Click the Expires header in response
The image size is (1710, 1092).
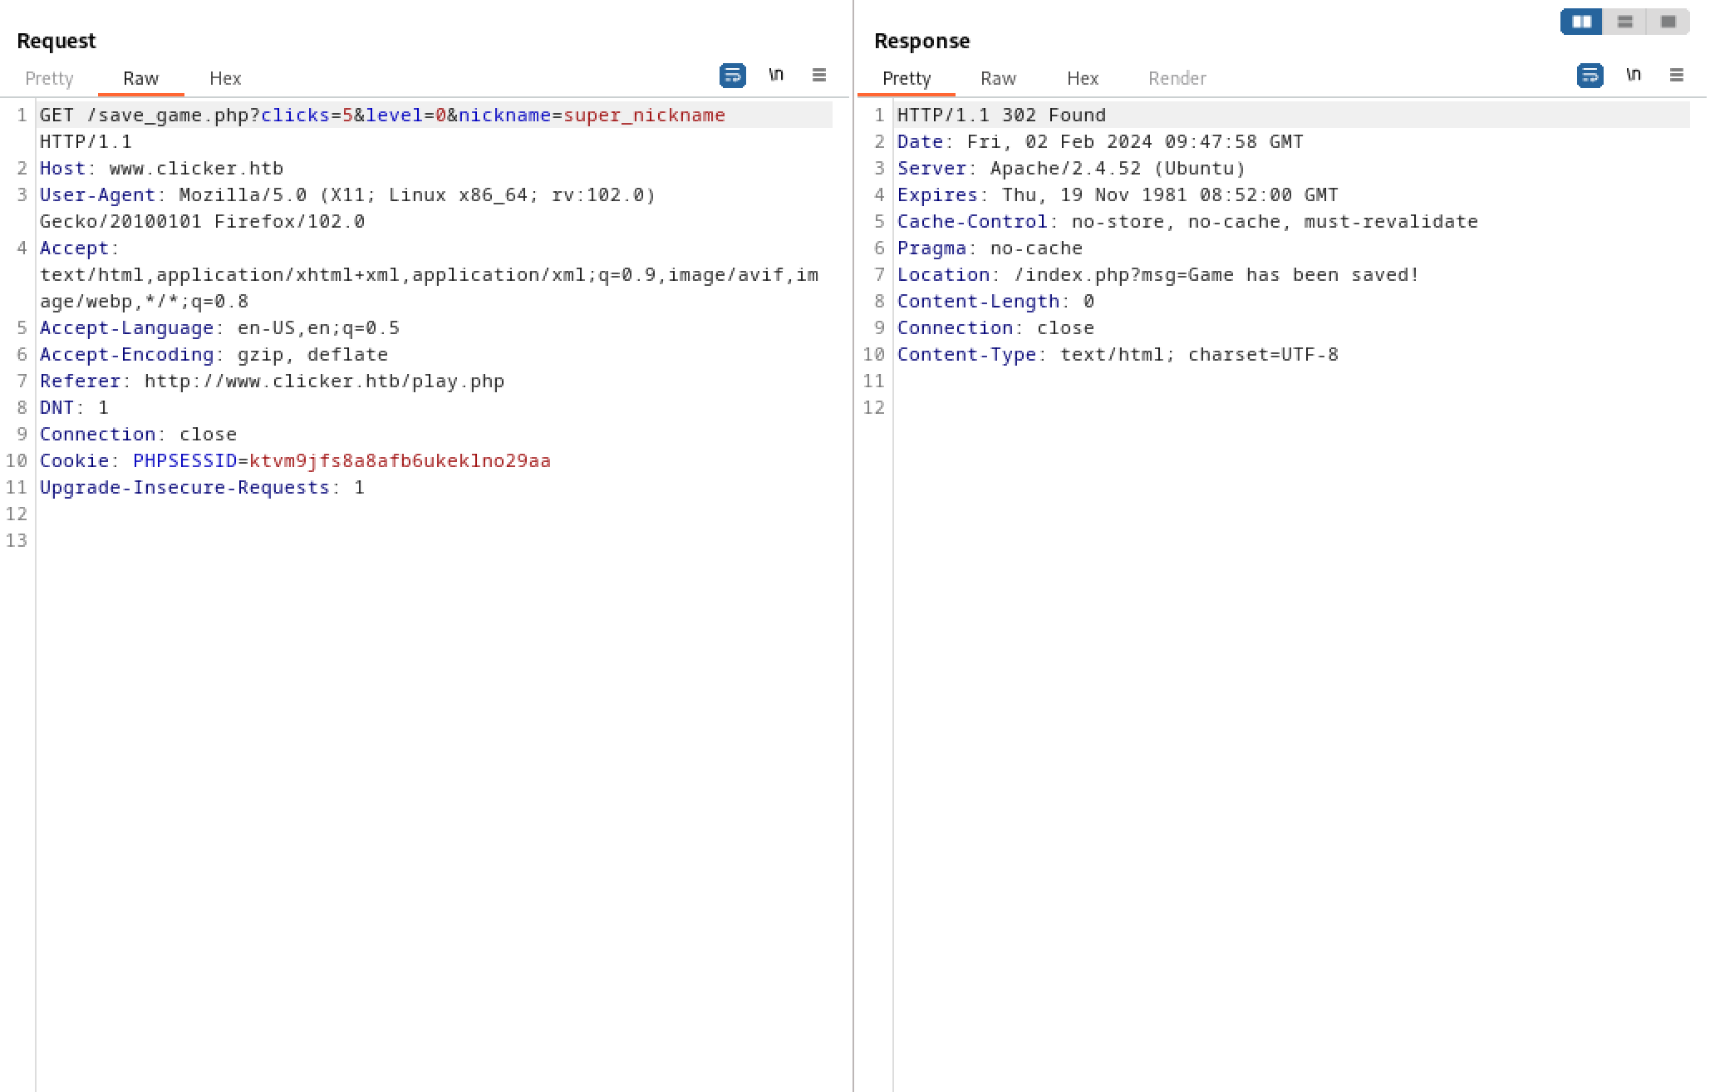tap(1118, 194)
